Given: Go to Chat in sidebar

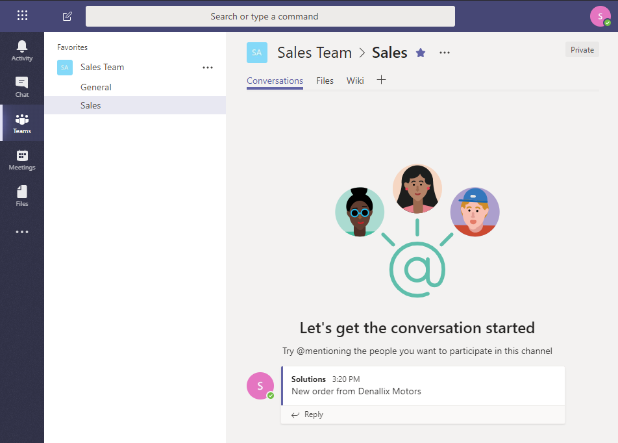Looking at the screenshot, I should coord(22,87).
